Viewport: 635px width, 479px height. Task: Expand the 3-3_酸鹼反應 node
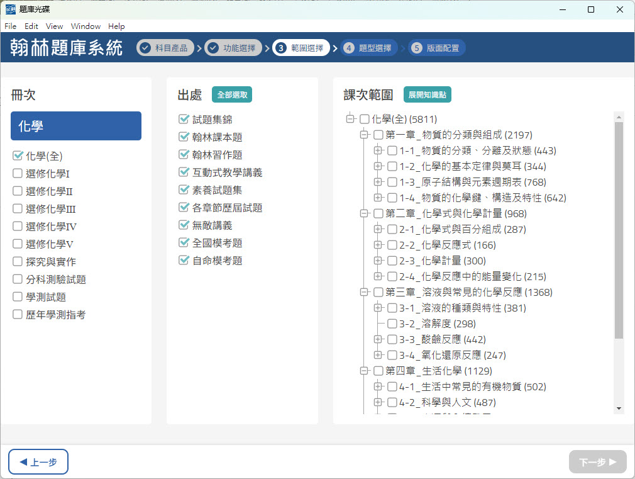point(378,339)
